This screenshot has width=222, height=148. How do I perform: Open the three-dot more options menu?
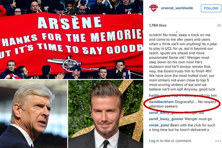218,141
